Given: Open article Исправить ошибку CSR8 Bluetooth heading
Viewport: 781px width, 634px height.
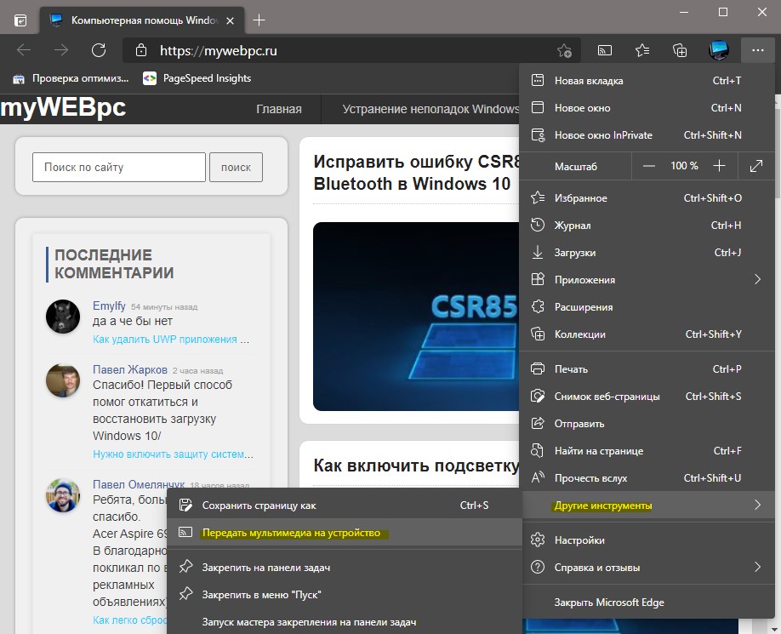Looking at the screenshot, I should click(417, 173).
